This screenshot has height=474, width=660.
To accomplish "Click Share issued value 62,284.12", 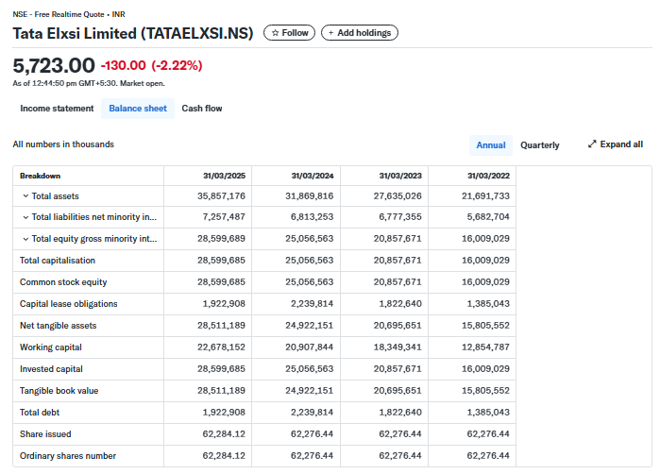I will tap(224, 434).
